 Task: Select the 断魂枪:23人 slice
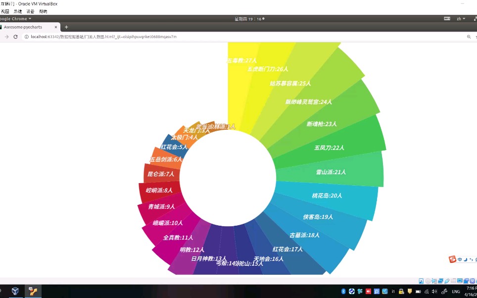[x=322, y=124]
